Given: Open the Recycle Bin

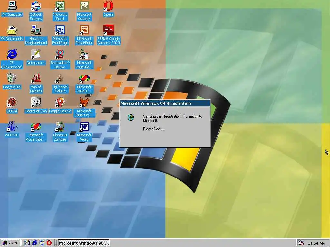Looking at the screenshot, I should pyautogui.click(x=12, y=81).
